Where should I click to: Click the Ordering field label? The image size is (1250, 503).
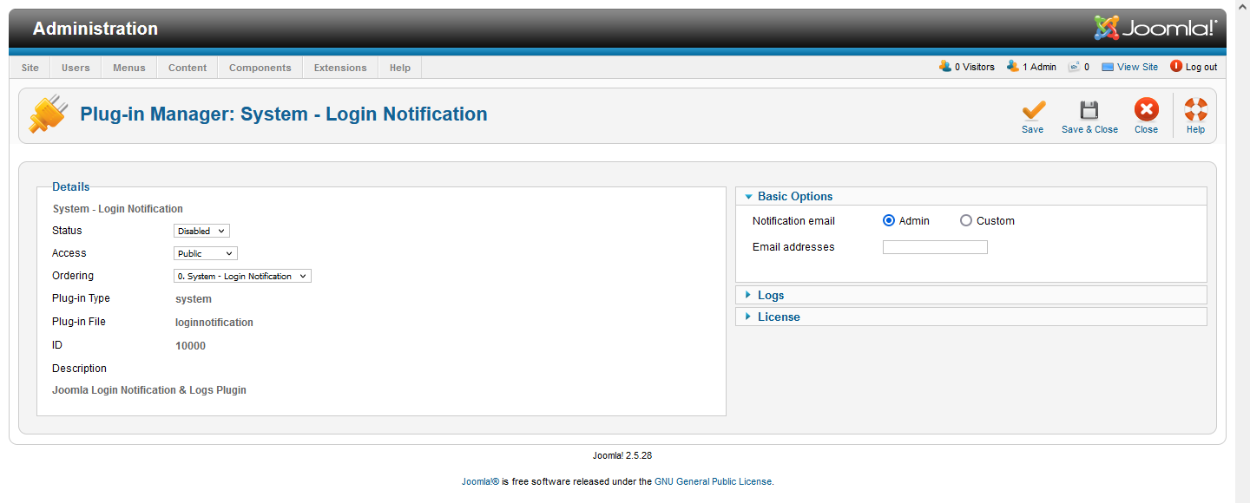pyautogui.click(x=73, y=276)
